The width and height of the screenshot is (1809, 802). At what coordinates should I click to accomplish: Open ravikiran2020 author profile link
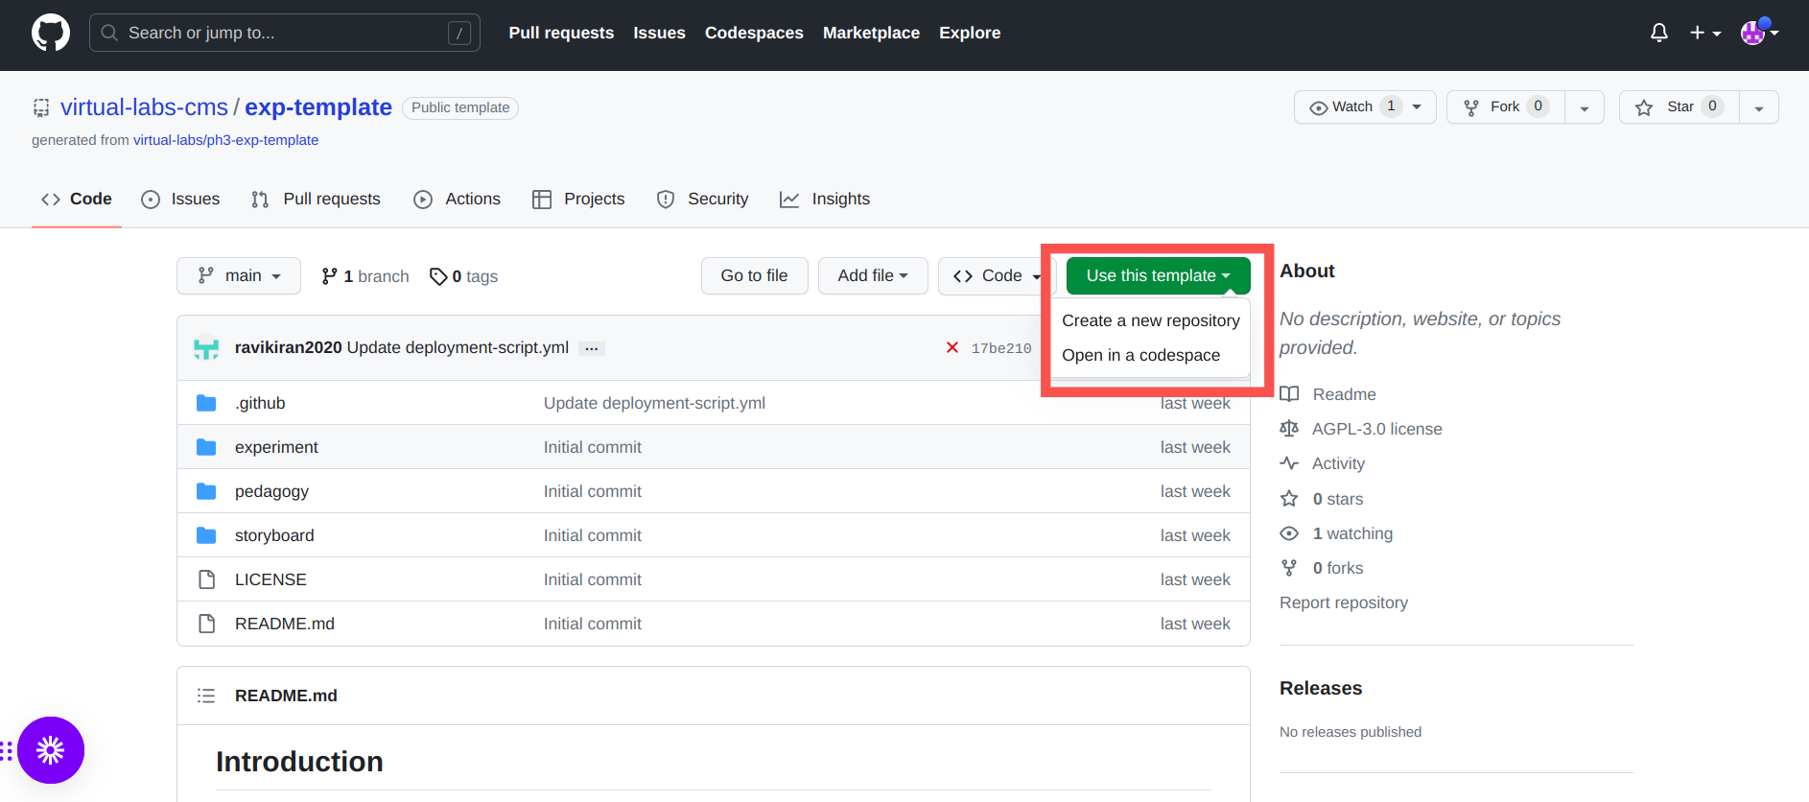pos(288,347)
